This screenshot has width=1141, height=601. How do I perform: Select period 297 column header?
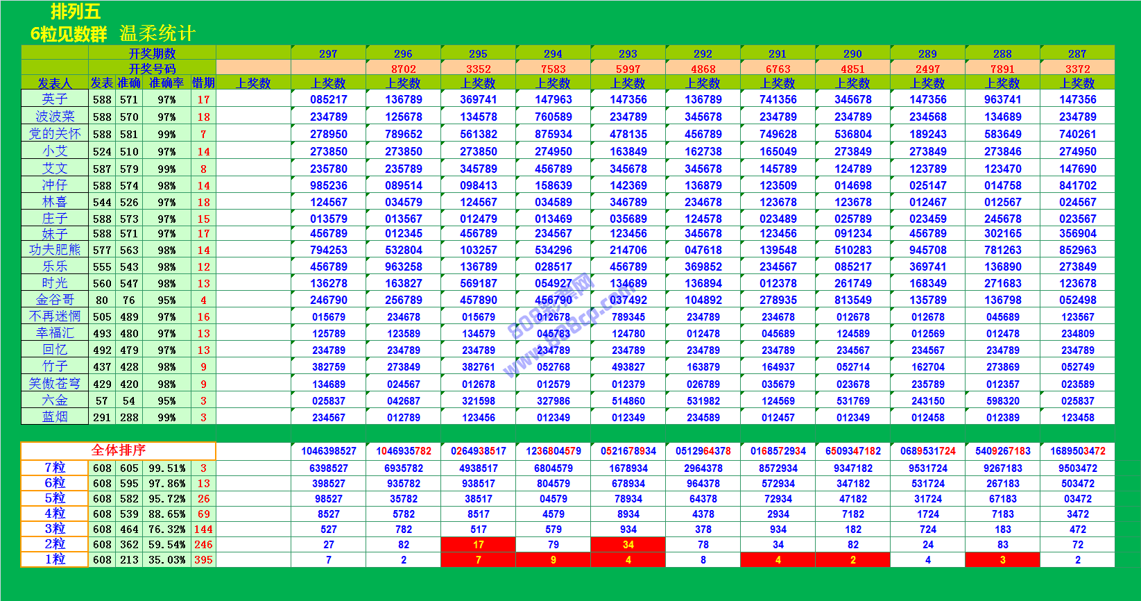[x=328, y=53]
